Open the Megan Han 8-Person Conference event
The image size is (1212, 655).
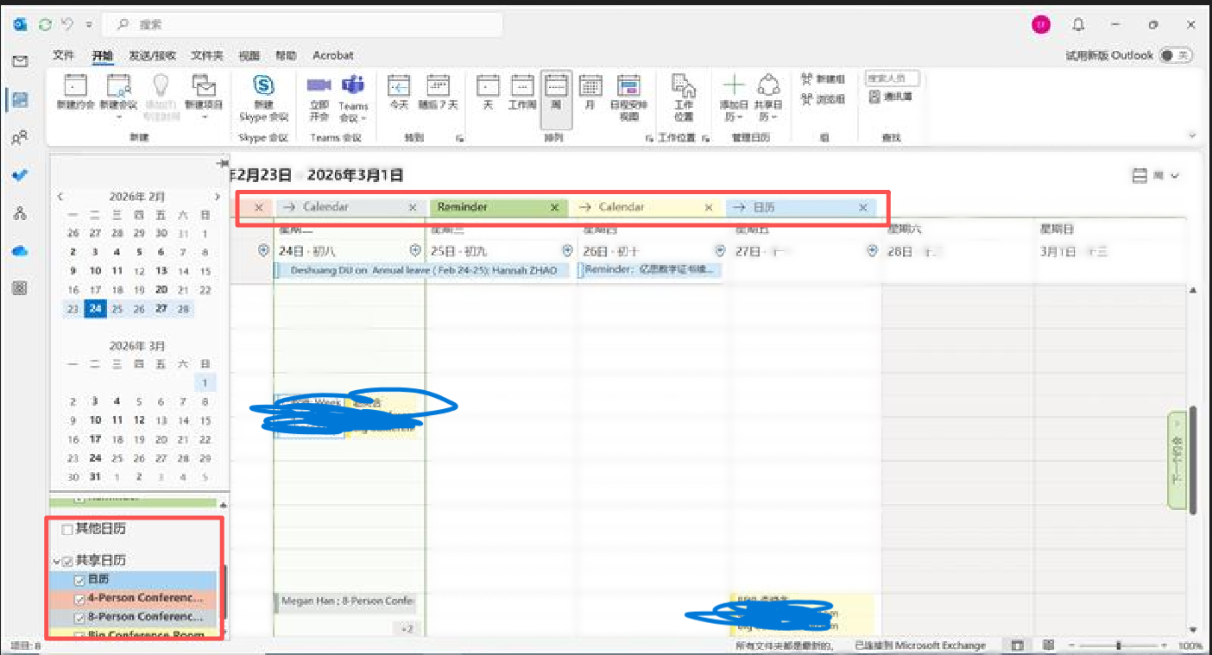pyautogui.click(x=346, y=602)
